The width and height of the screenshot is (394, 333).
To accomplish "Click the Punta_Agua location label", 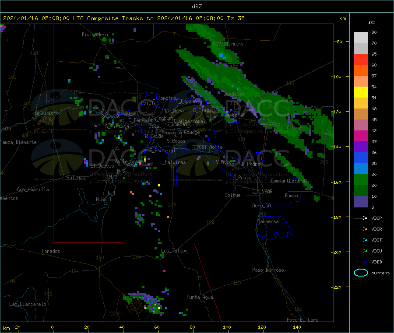I will click(200, 297).
